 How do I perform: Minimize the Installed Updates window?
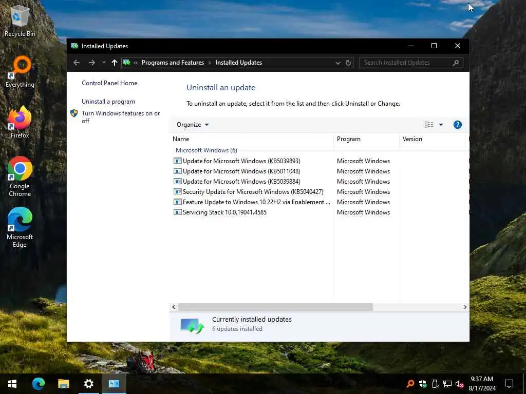coord(411,46)
